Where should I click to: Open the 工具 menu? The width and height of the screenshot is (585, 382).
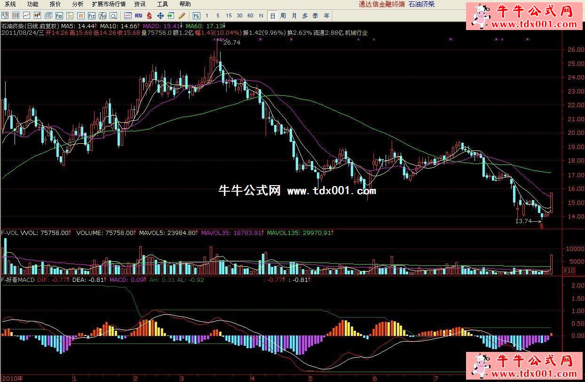(162, 4)
